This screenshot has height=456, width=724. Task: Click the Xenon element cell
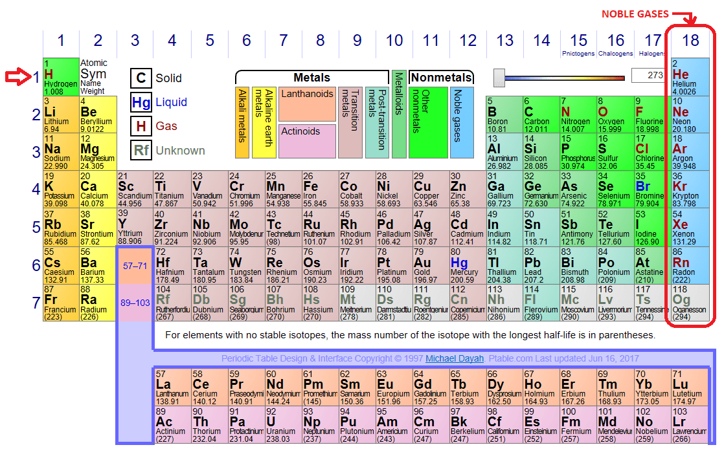point(690,227)
